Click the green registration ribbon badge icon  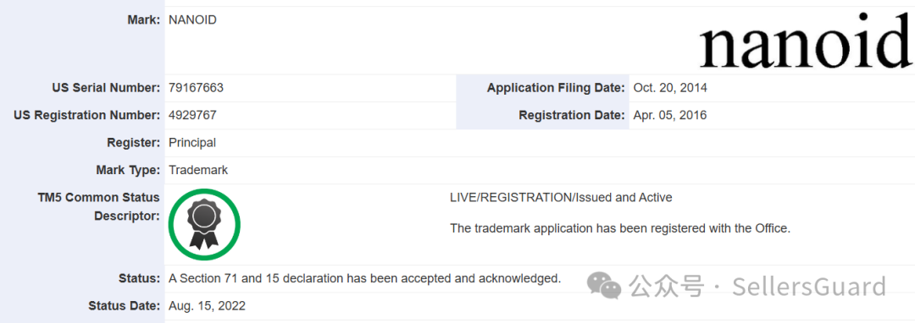point(204,224)
